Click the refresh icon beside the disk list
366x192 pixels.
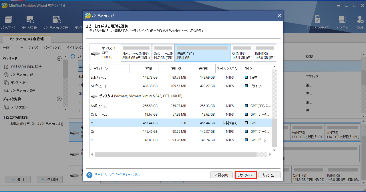(73, 56)
